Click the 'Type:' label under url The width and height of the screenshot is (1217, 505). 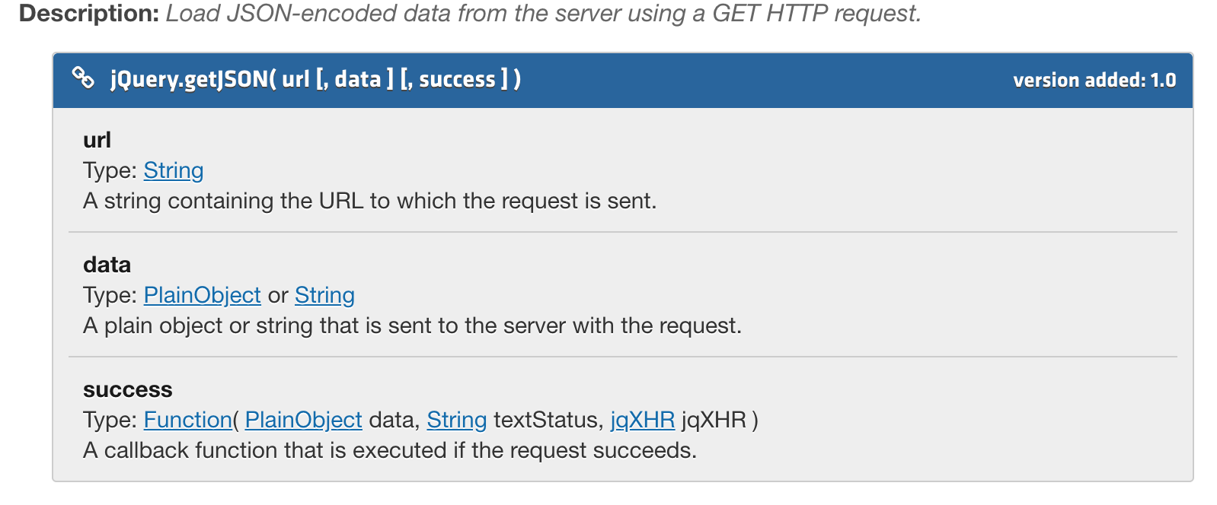110,170
